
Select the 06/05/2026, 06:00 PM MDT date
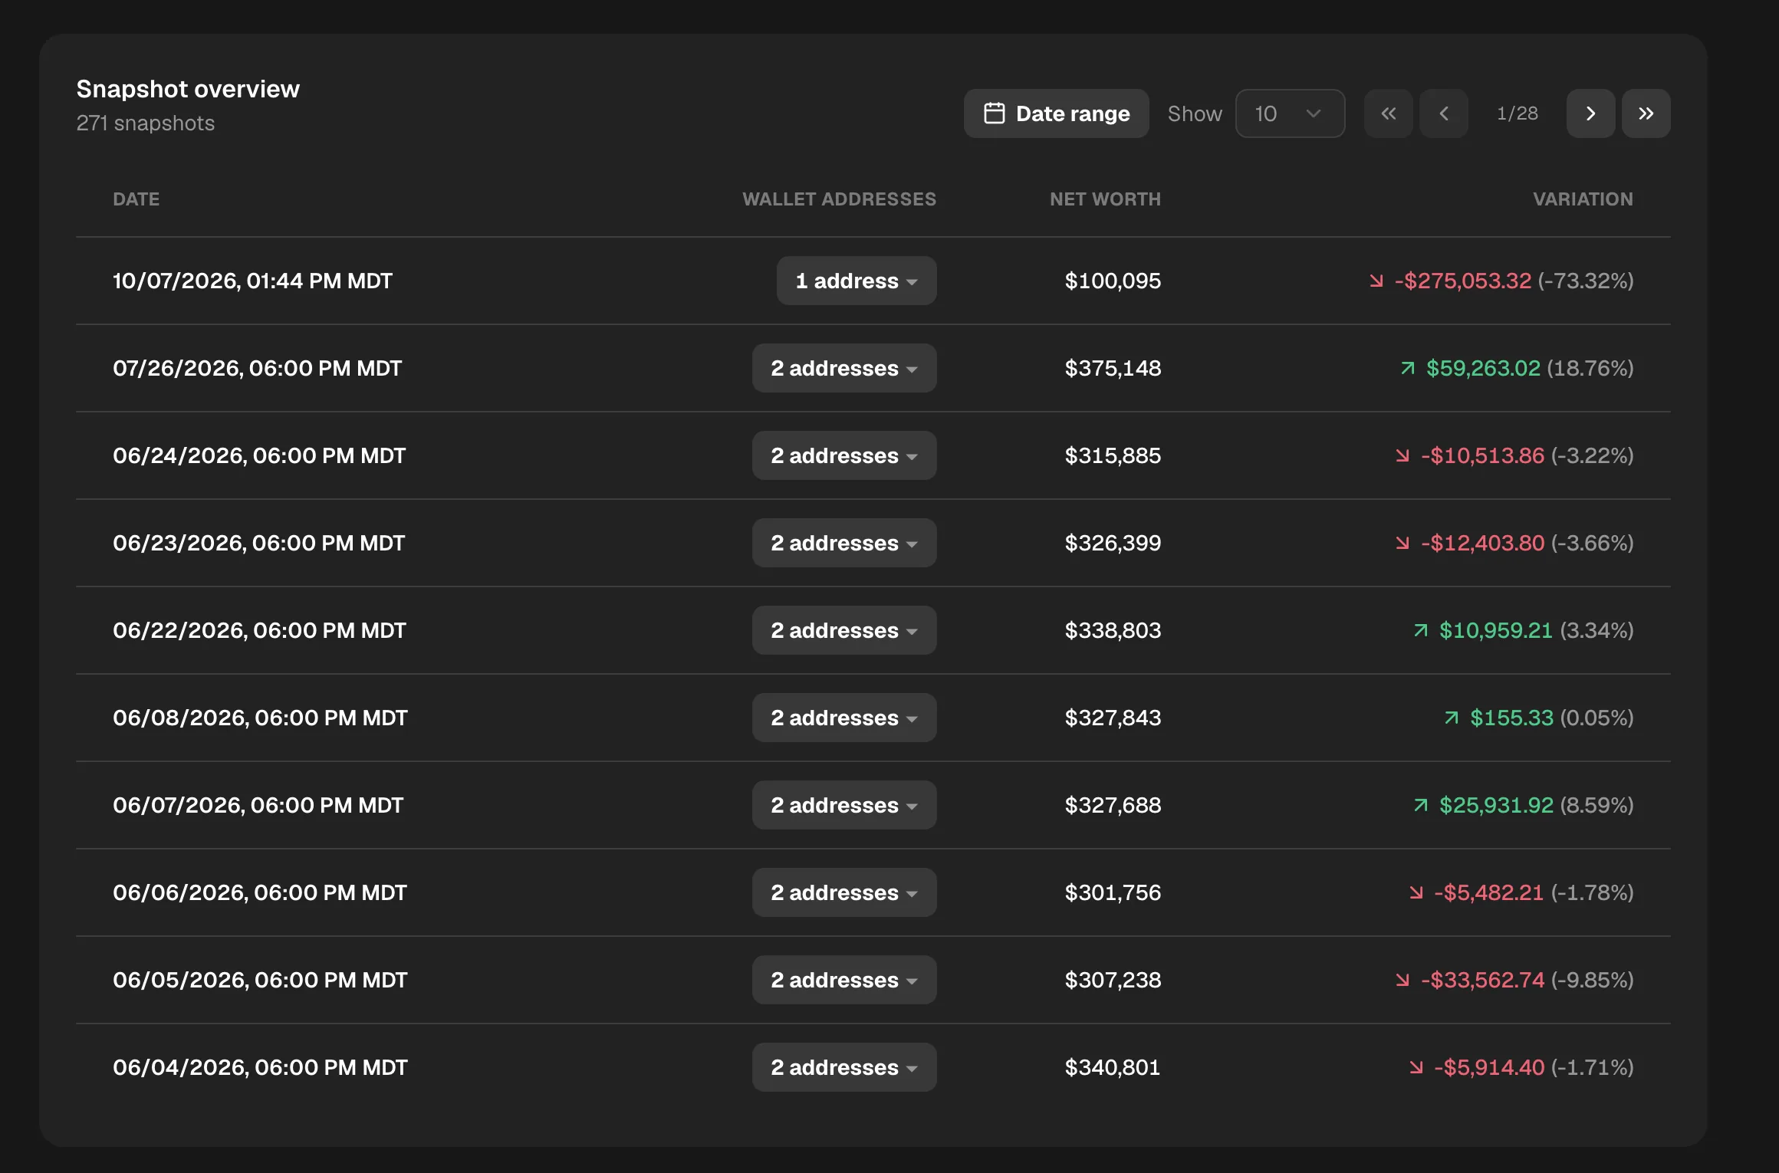[260, 980]
